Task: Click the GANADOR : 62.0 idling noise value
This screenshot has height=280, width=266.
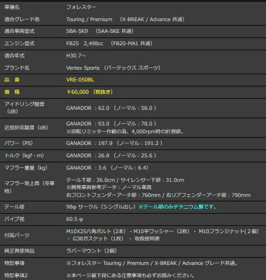Action: pos(111,108)
